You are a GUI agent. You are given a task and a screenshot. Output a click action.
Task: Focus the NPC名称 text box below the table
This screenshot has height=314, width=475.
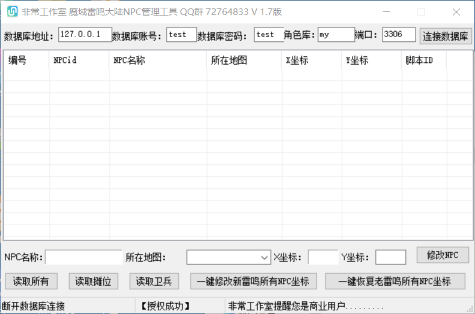[83, 258]
